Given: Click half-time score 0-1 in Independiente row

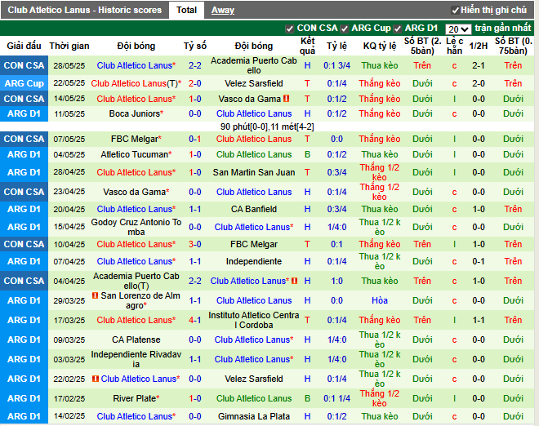Looking at the screenshot, I should tap(479, 261).
